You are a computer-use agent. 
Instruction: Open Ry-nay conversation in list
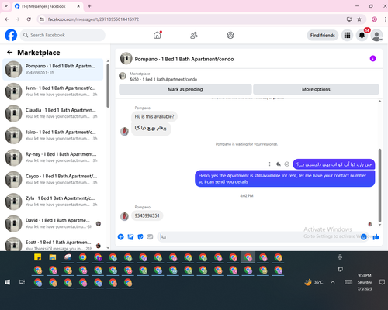(53, 157)
